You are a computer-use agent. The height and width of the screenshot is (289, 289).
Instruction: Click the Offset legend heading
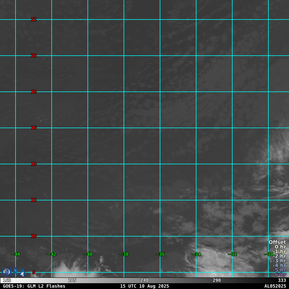coord(277,242)
